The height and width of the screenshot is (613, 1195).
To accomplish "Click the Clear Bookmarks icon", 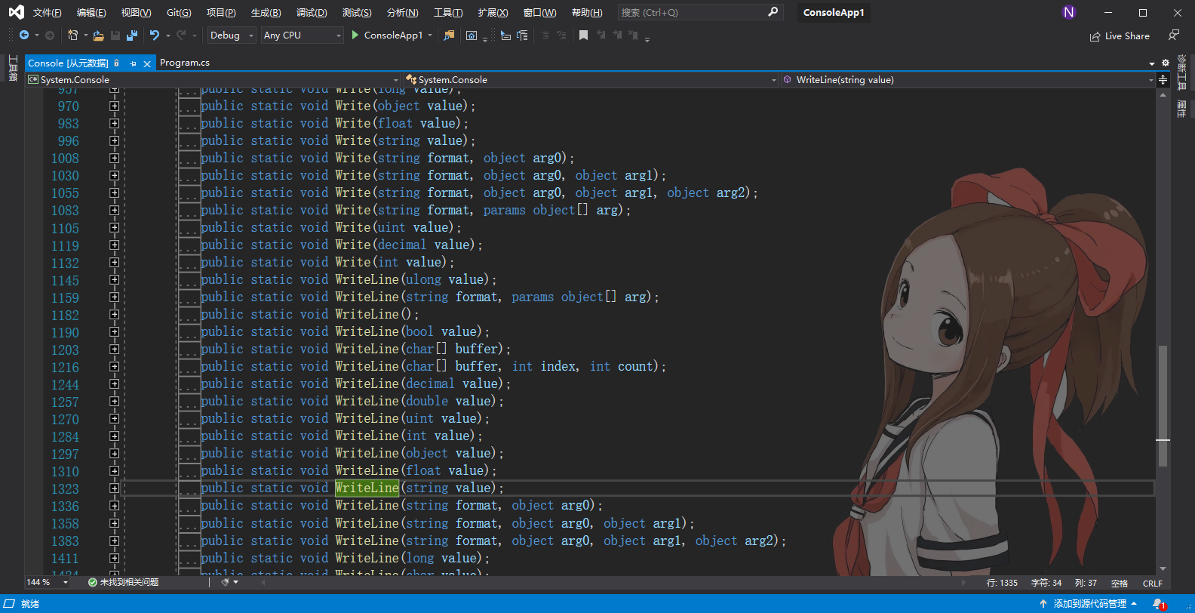I will pos(634,35).
